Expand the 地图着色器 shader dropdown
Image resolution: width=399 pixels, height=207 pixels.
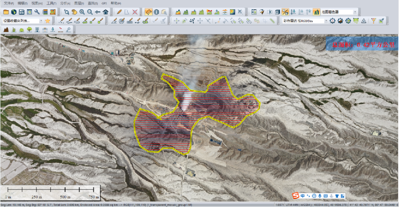[355, 12]
